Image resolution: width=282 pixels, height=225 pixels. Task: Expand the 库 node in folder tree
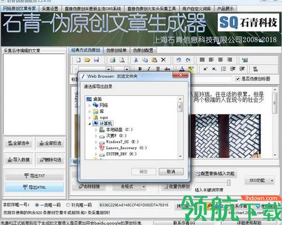(90, 112)
